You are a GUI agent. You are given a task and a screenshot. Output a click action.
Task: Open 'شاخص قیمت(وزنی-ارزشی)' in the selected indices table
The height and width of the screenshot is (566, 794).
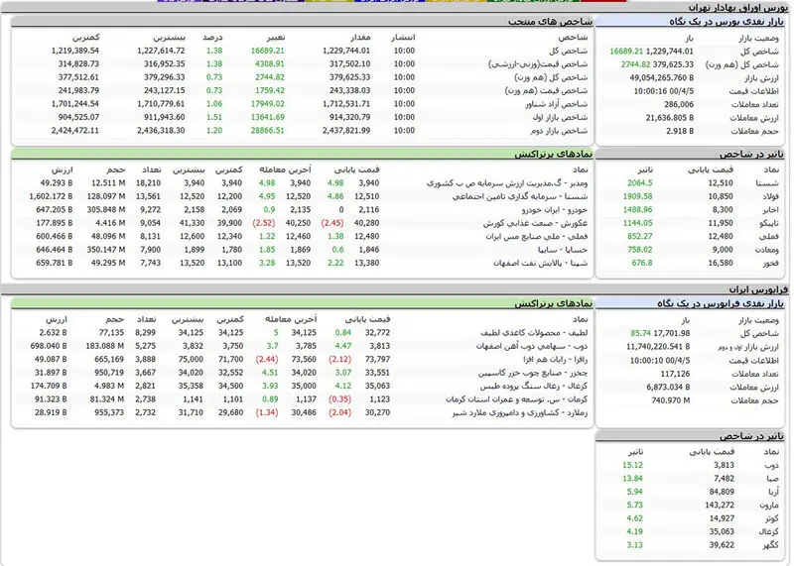coord(538,63)
